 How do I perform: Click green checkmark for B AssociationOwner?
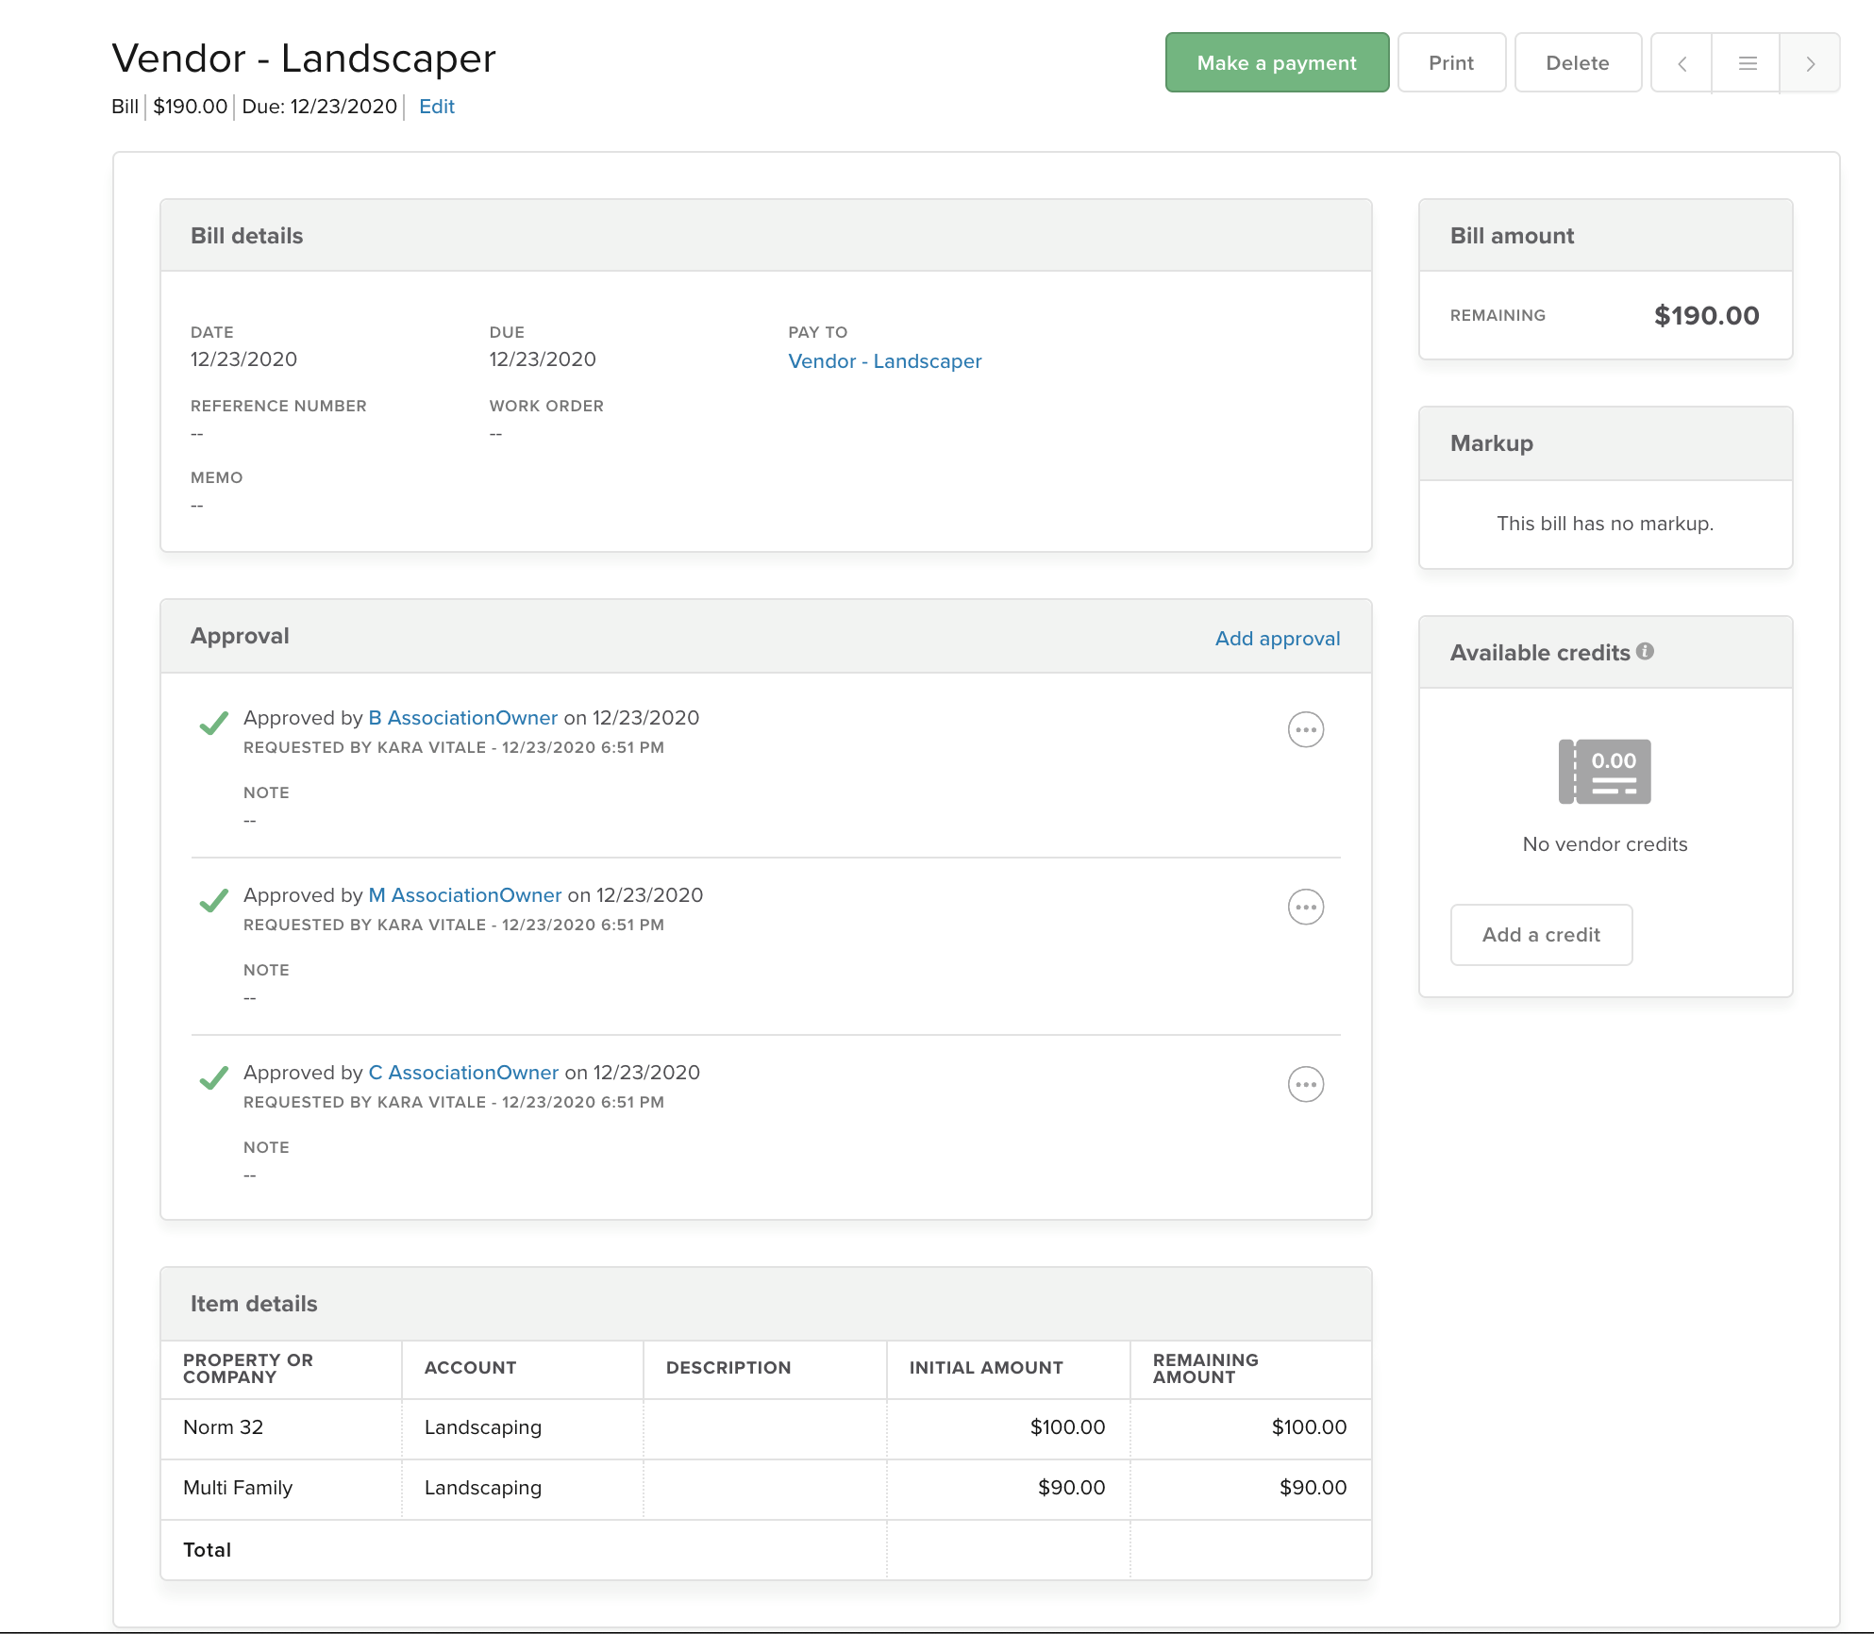[x=214, y=724]
